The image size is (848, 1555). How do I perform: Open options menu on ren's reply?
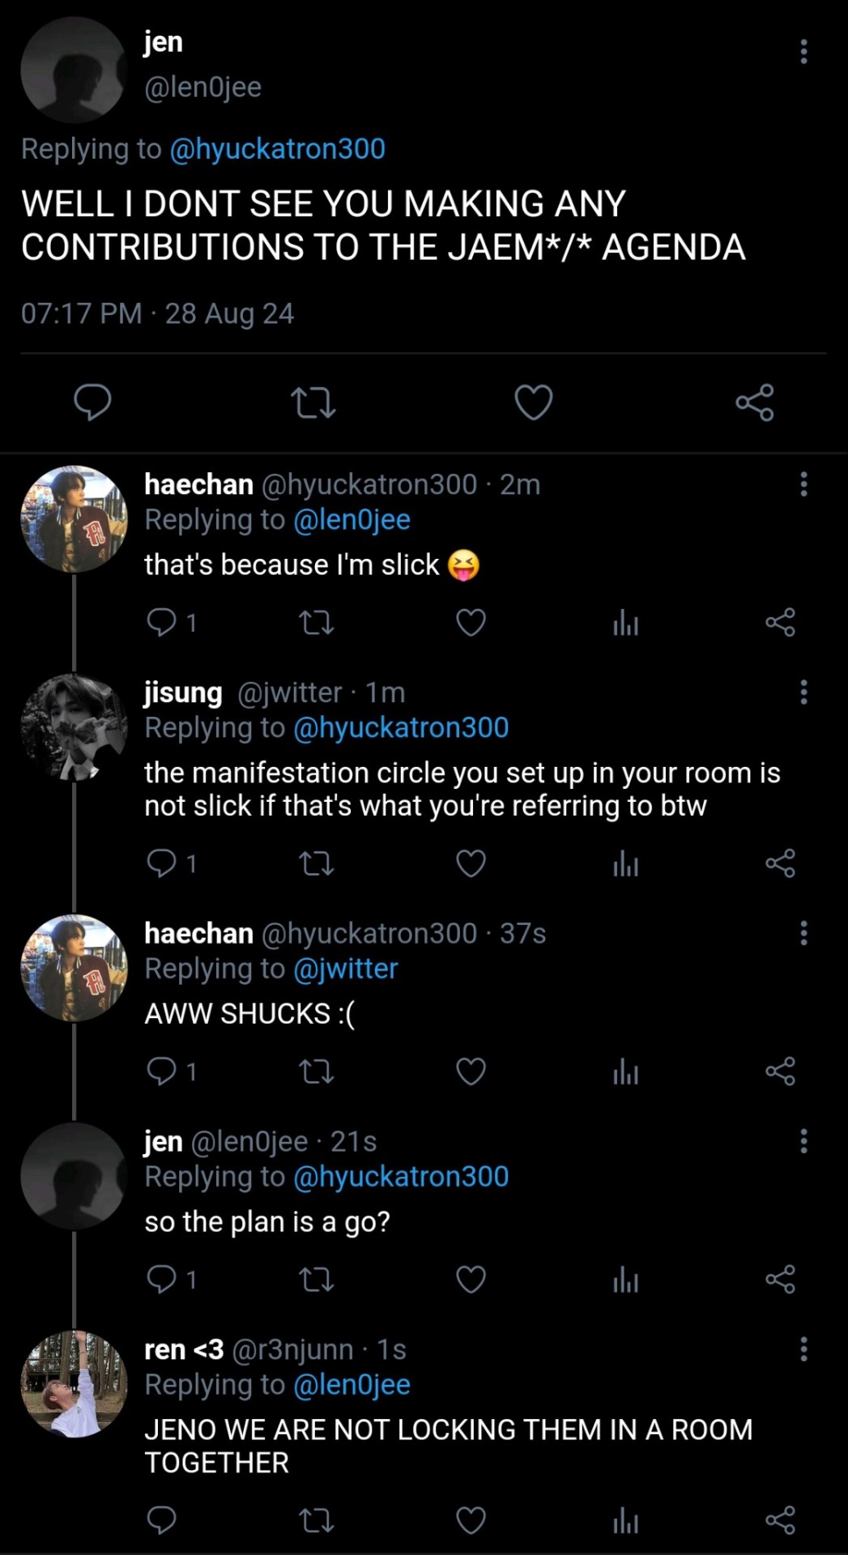(x=803, y=1348)
